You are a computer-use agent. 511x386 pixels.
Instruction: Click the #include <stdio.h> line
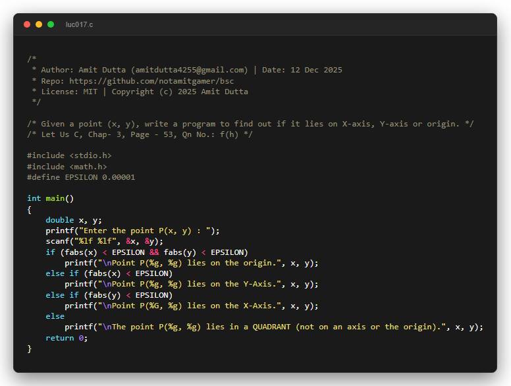[x=69, y=155]
